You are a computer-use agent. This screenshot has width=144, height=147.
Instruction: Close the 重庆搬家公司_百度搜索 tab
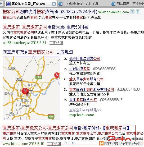pos(54,4)
